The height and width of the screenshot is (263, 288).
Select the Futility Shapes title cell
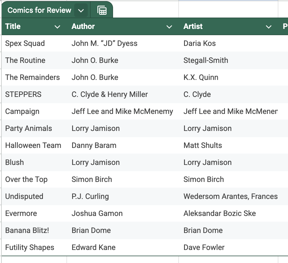tap(34, 247)
